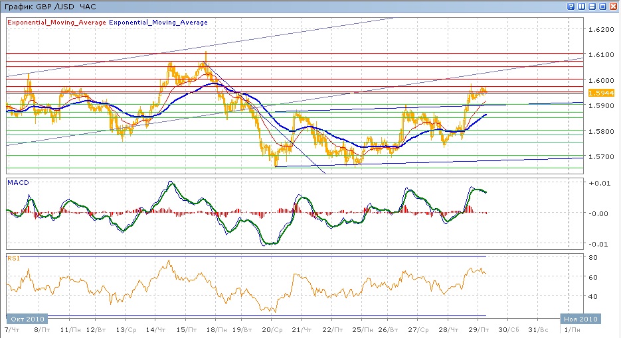Image resolution: width=621 pixels, height=338 pixels.
Task: Select the 20/Ср date on time axis
Action: point(270,329)
